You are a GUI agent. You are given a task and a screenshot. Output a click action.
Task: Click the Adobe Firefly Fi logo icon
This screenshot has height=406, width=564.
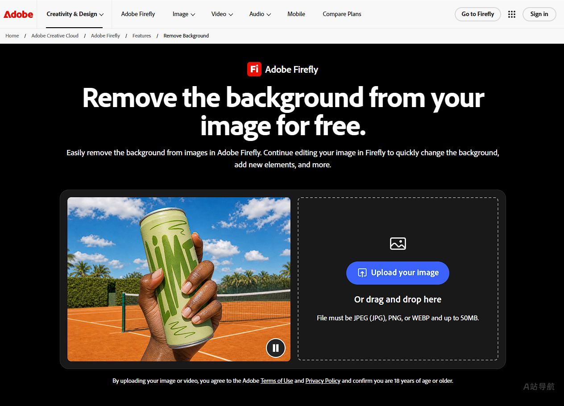coord(254,69)
